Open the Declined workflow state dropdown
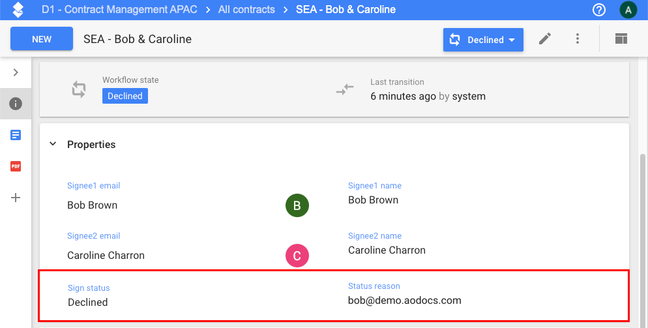Viewport: 648px width, 328px height. pyautogui.click(x=483, y=40)
